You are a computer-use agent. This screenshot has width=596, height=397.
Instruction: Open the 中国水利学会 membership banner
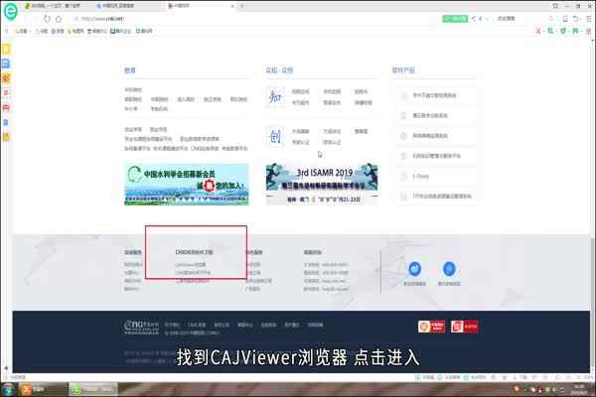[x=187, y=185]
